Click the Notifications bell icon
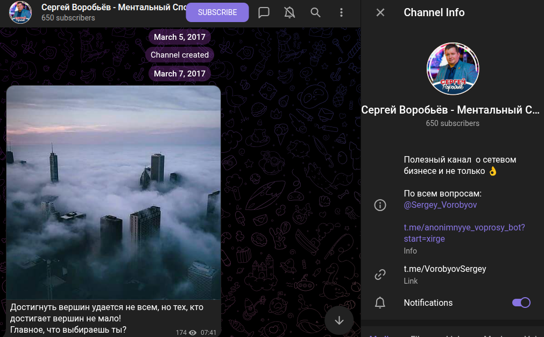This screenshot has width=544, height=337. [380, 303]
